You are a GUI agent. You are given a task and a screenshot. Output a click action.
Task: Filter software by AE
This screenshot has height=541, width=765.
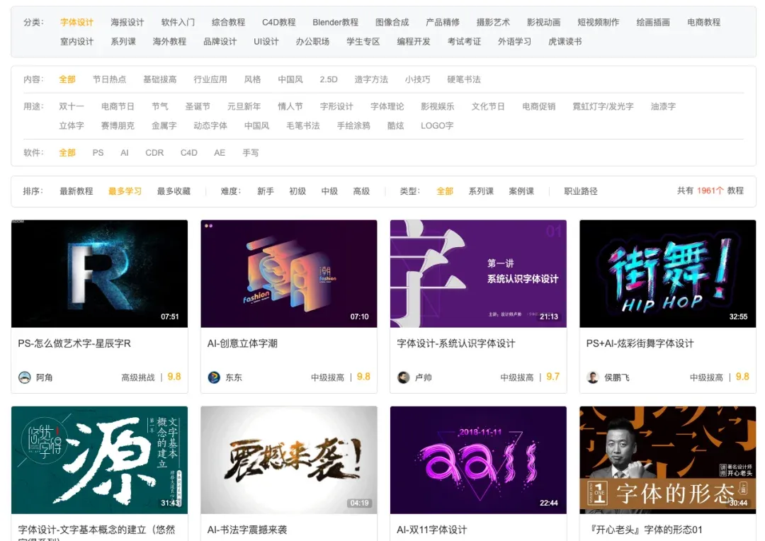click(220, 153)
